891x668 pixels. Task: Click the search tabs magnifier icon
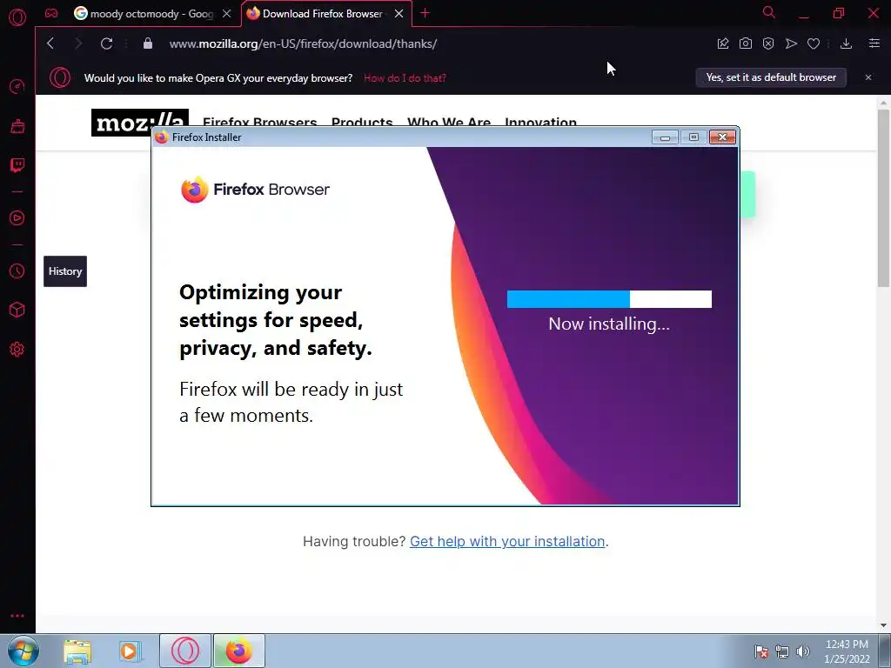tap(769, 12)
